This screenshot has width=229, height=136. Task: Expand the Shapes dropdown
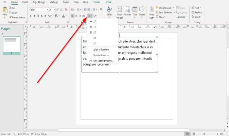pos(142,18)
